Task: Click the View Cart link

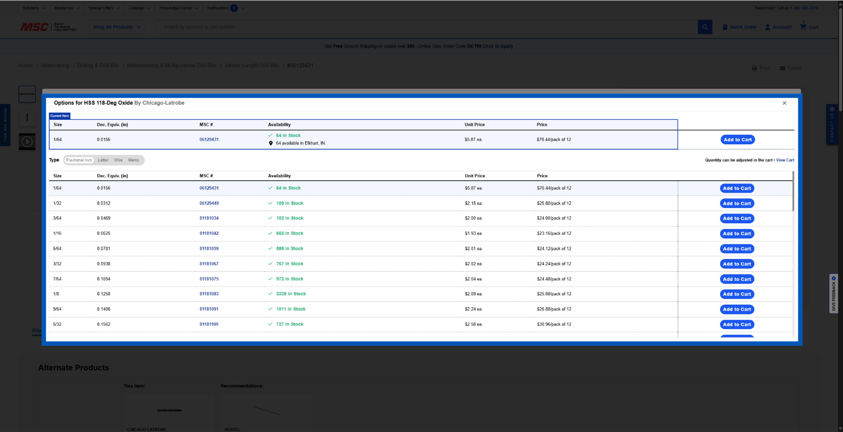Action: click(x=785, y=160)
